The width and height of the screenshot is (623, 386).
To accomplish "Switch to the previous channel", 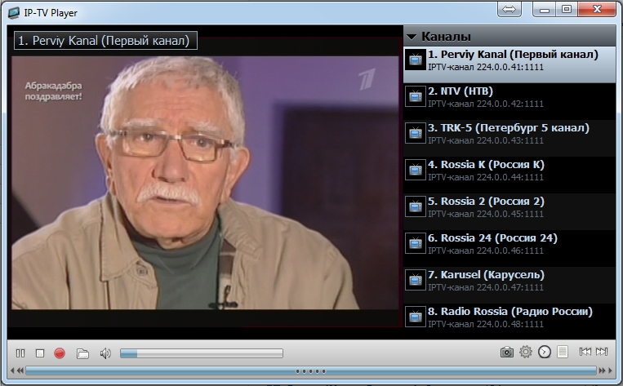I will coord(585,352).
